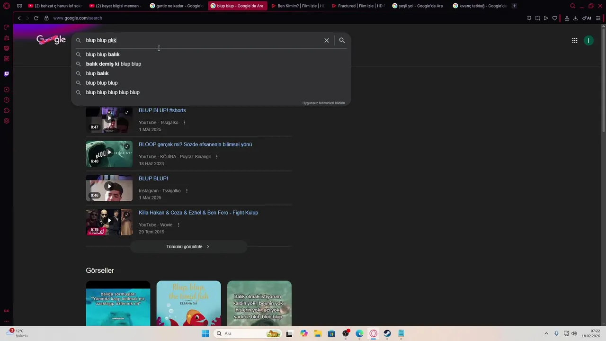Show hidden system tray icons
This screenshot has width=606, height=341.
(x=546, y=333)
